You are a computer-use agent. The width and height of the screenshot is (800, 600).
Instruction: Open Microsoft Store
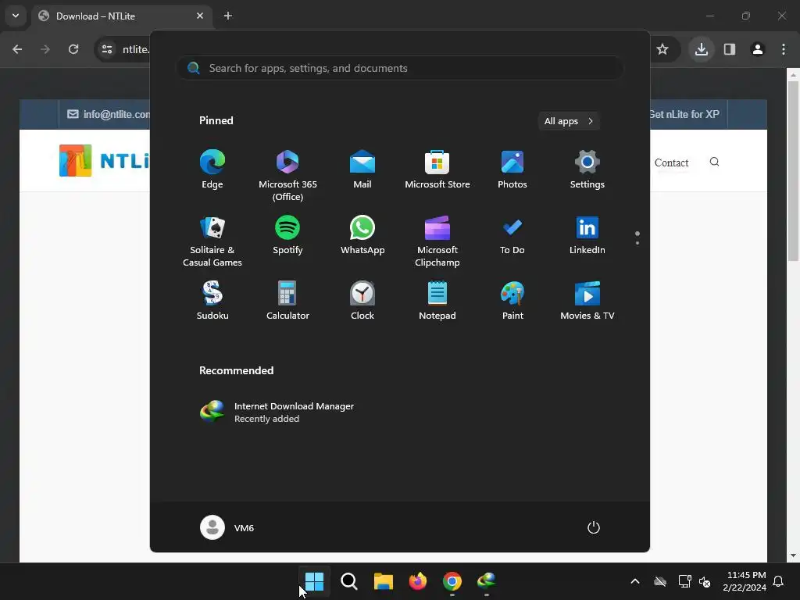pyautogui.click(x=437, y=170)
